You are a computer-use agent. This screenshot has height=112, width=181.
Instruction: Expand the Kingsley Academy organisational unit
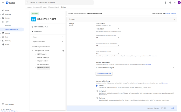pyautogui.click(x=35, y=61)
